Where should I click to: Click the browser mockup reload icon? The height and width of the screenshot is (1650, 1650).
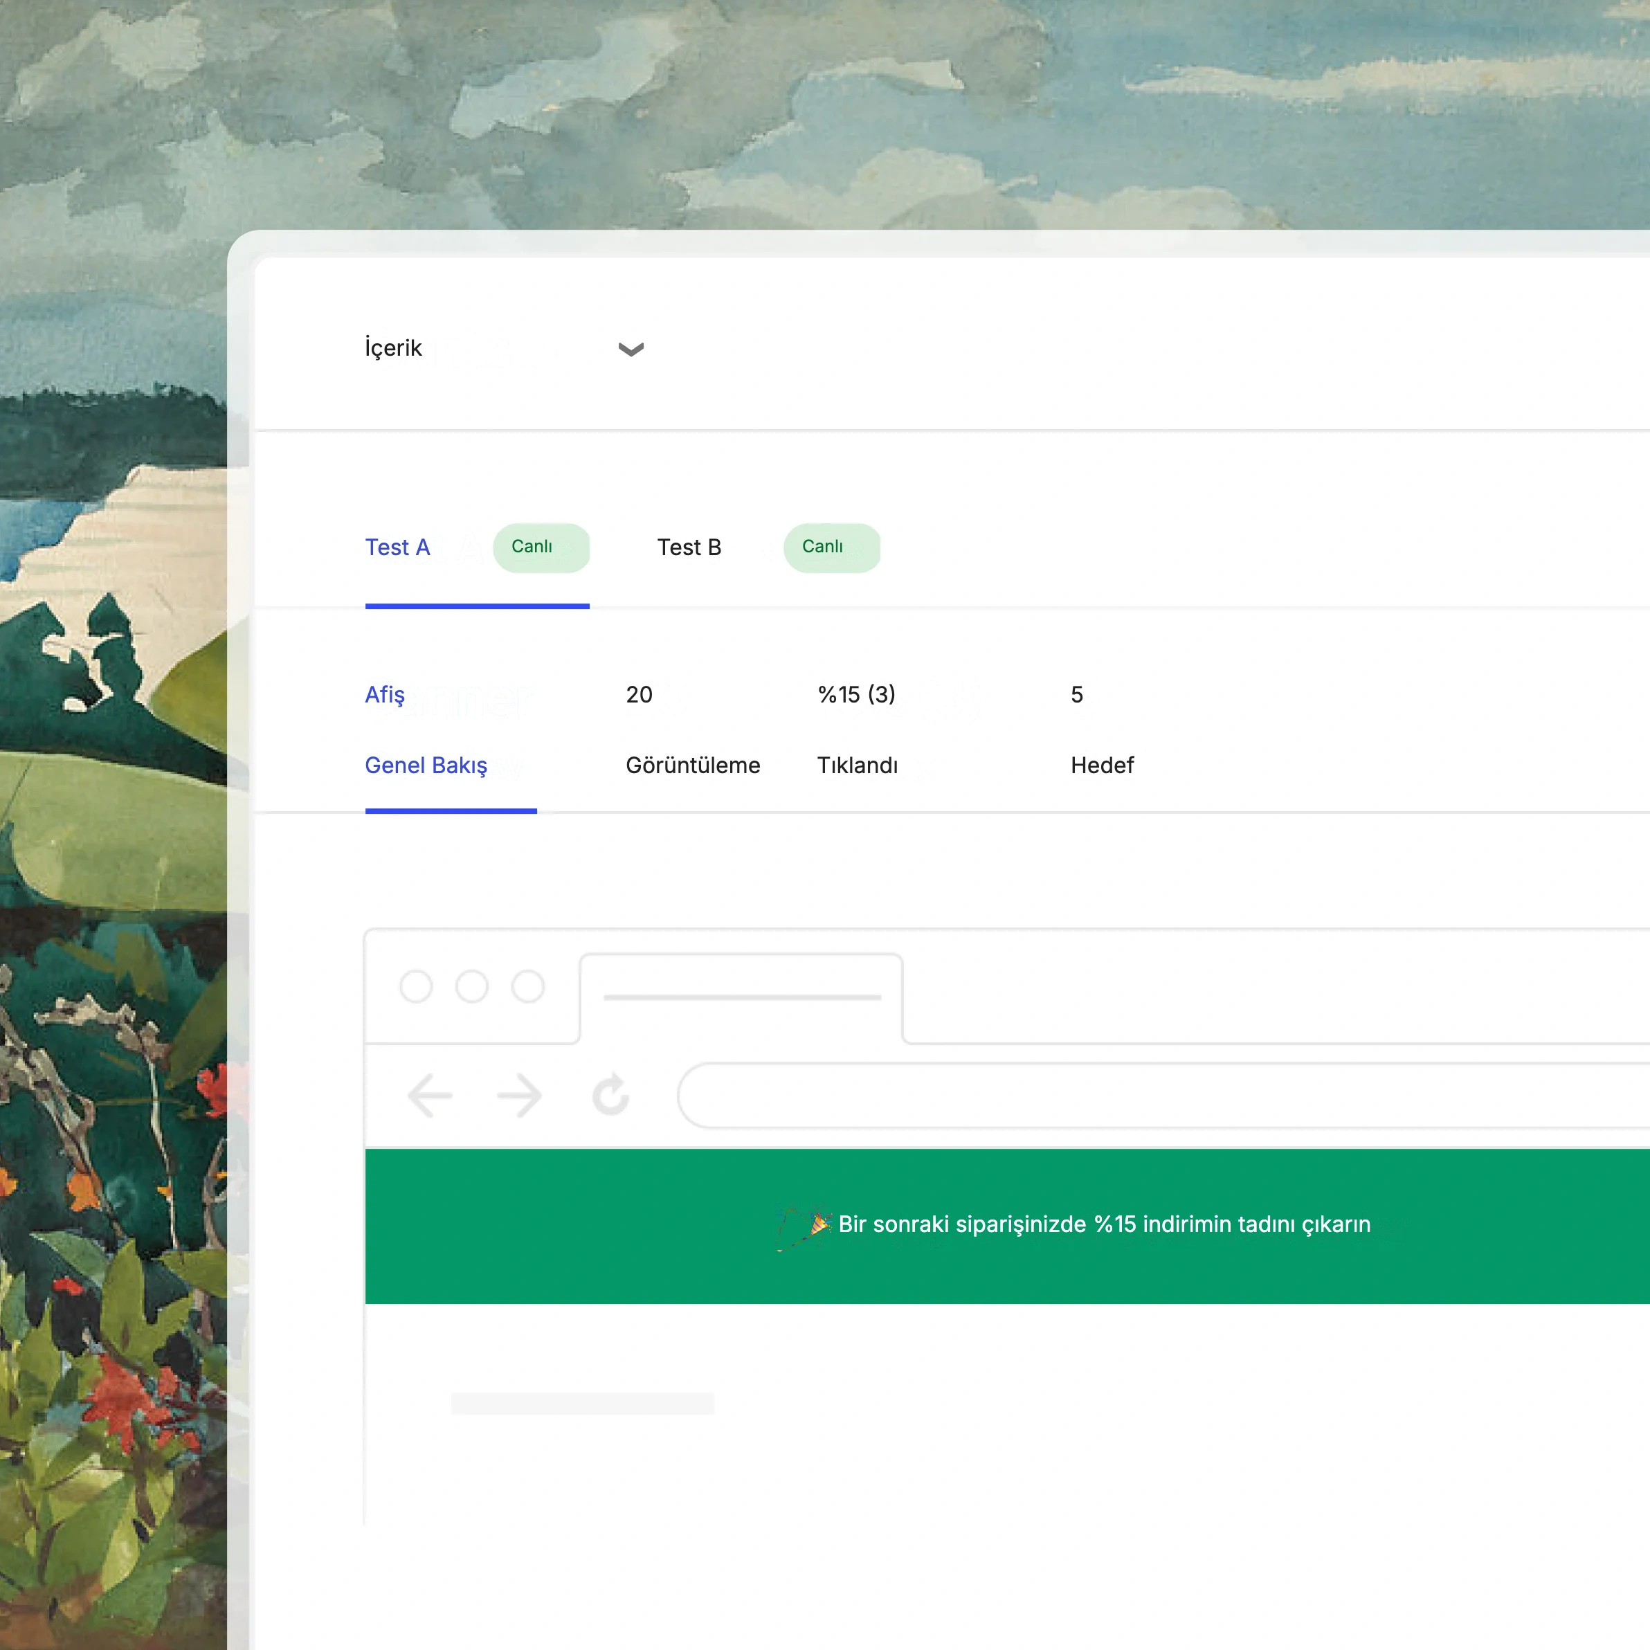click(610, 1096)
